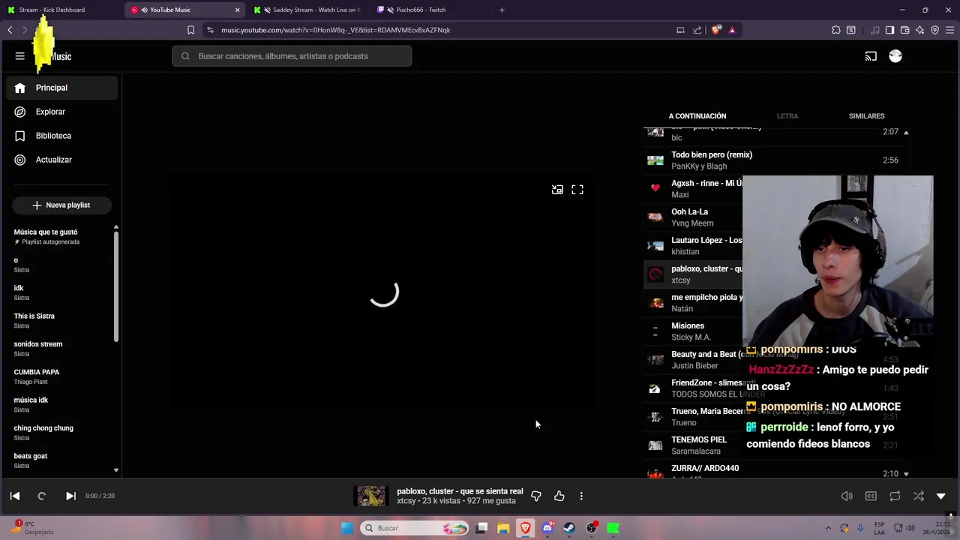Image resolution: width=960 pixels, height=540 pixels.
Task: Click the now-playing album art in player bar
Action: click(370, 496)
